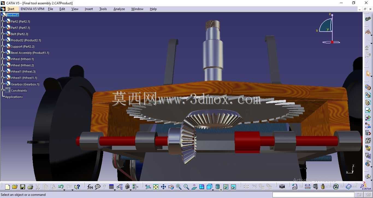Expand the Support (Part2.2) tree node
The width and height of the screenshot is (373, 198).
click(3, 46)
